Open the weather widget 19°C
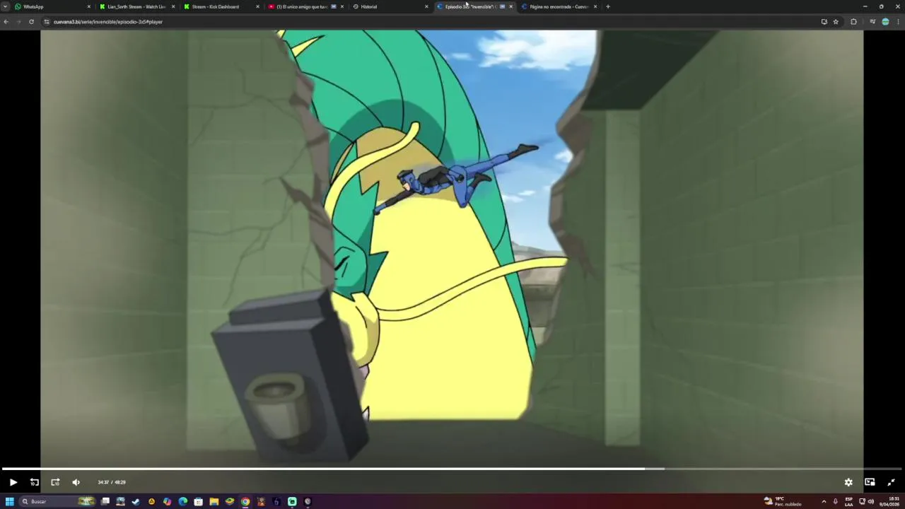905x509 pixels. pyautogui.click(x=783, y=501)
